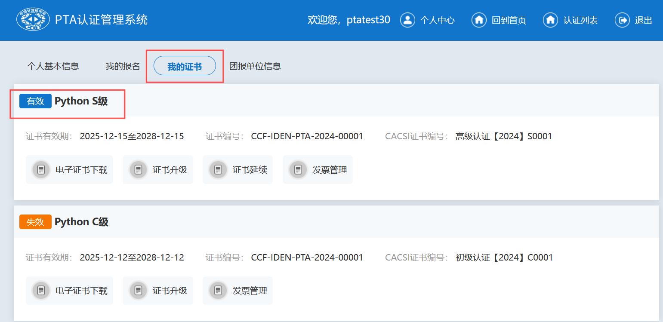Click the 有效 status badge on Python S级

(x=35, y=101)
